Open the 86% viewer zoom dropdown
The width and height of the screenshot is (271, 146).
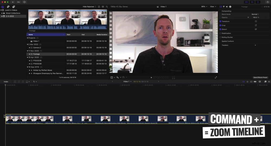204,7
